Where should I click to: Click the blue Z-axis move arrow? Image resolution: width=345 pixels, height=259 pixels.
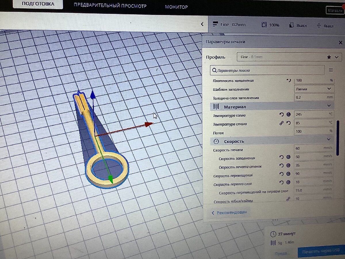click(93, 96)
